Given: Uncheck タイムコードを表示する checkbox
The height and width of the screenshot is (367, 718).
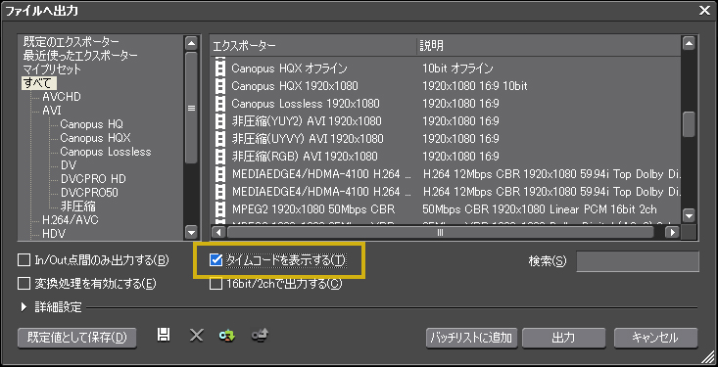Looking at the screenshot, I should 215,260.
